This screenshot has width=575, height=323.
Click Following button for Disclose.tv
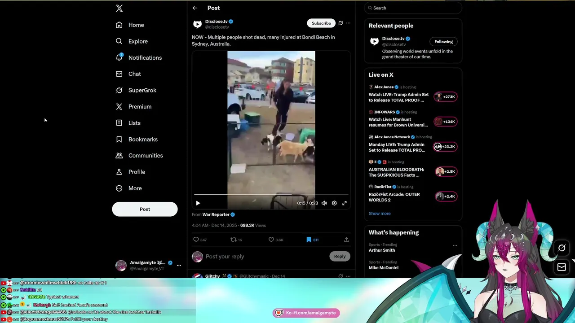click(x=443, y=42)
